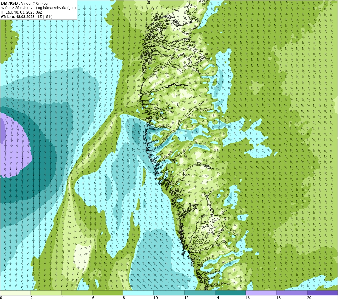338x300 pixels.
Task: Click the 18–20 m/s medium purple legend swatch
Action: 292,293
